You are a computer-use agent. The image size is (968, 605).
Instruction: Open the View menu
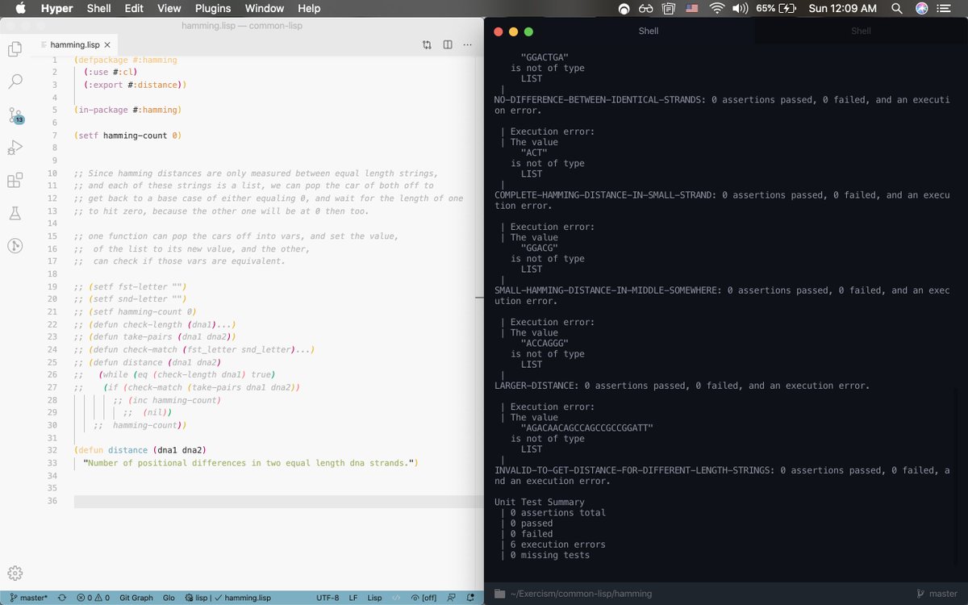pos(169,8)
